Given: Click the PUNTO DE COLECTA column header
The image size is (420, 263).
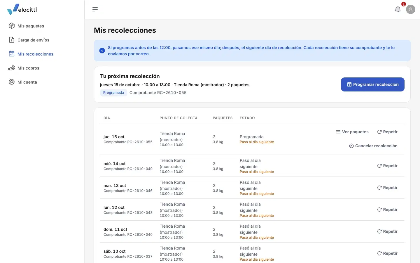Looking at the screenshot, I should [x=178, y=118].
